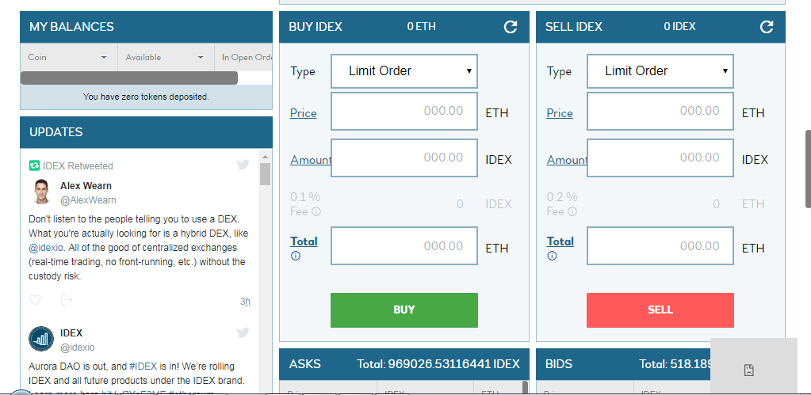Like the Alex Wearn tweet heart icon
811x395 pixels.
[x=35, y=299]
